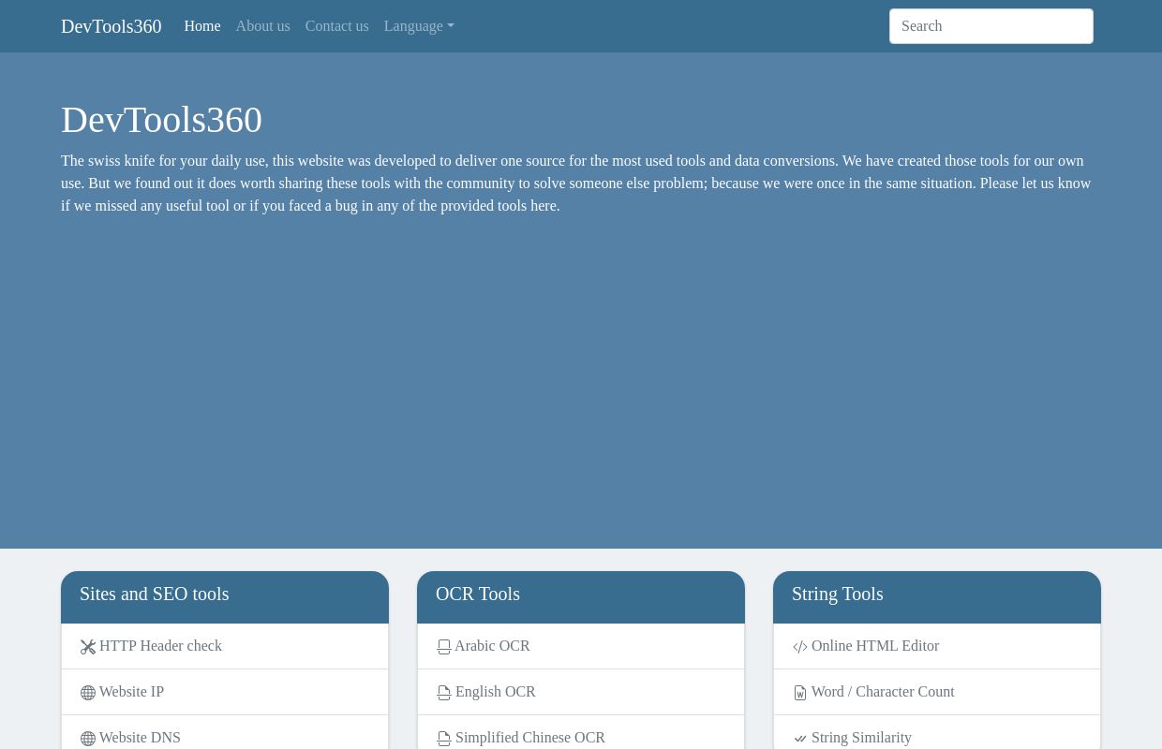This screenshot has width=1162, height=749.
Task: Open the Word / Character Count tool
Action: [882, 691]
